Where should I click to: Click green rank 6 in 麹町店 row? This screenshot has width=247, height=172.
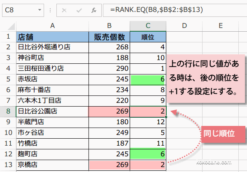click(x=148, y=154)
